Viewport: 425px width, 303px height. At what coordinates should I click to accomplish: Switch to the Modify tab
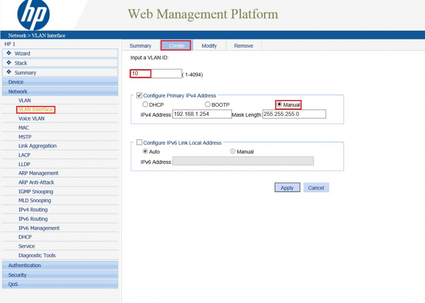pos(209,46)
